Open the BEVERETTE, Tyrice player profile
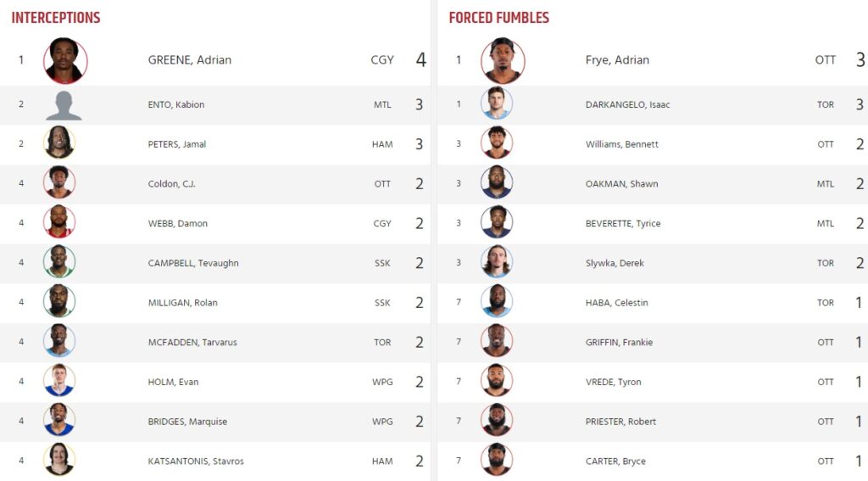This screenshot has width=868, height=481. click(x=622, y=224)
